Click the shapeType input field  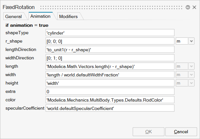click(x=110, y=33)
